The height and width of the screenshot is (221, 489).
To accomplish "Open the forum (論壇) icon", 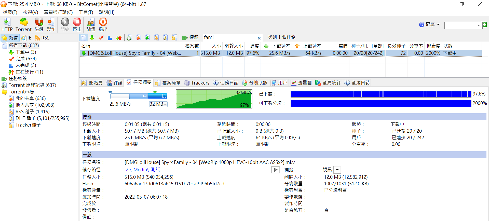I will [x=91, y=25].
